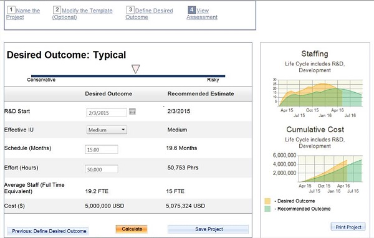This screenshot has width=374, height=238.
Task: Click the '15 FTE' recommended staff value
Action: coord(175,191)
